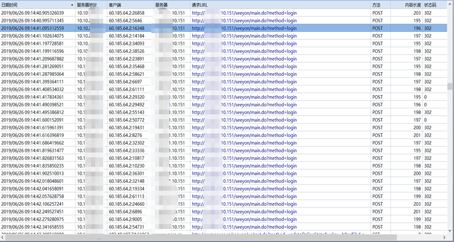Sort entries by 方法 column

376,5
